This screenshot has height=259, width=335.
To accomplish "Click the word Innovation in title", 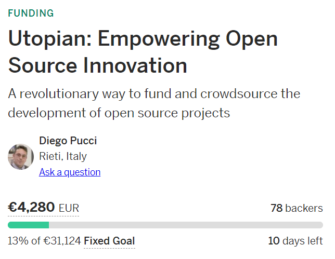I will (x=135, y=65).
